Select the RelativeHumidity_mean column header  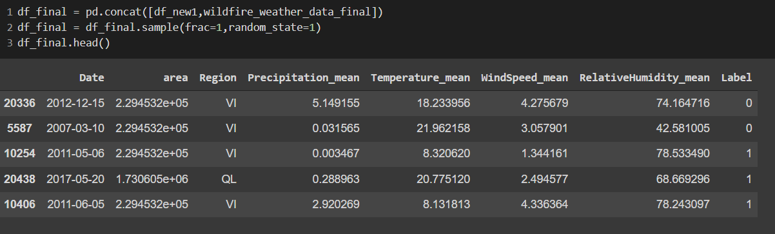(644, 77)
